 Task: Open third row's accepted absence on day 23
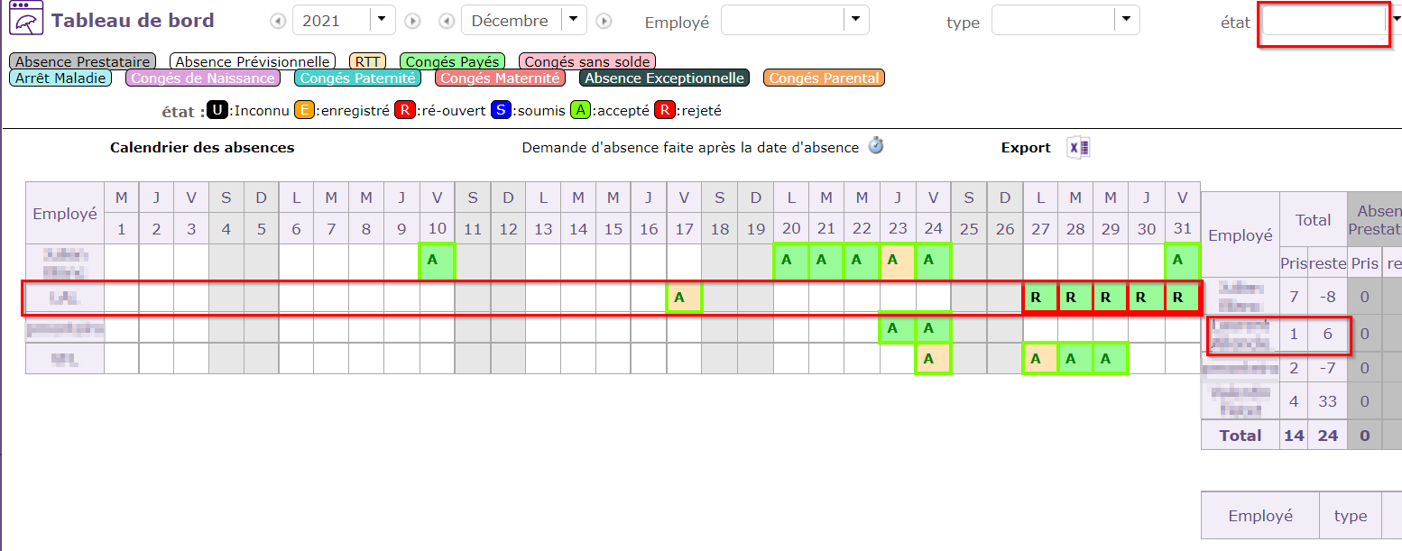click(898, 328)
